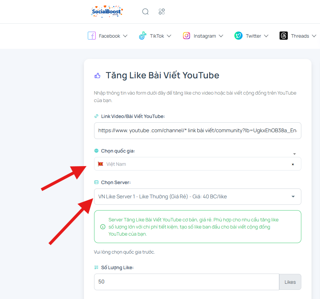Click the globe icon beside Chọn quốc gia

tap(96, 151)
